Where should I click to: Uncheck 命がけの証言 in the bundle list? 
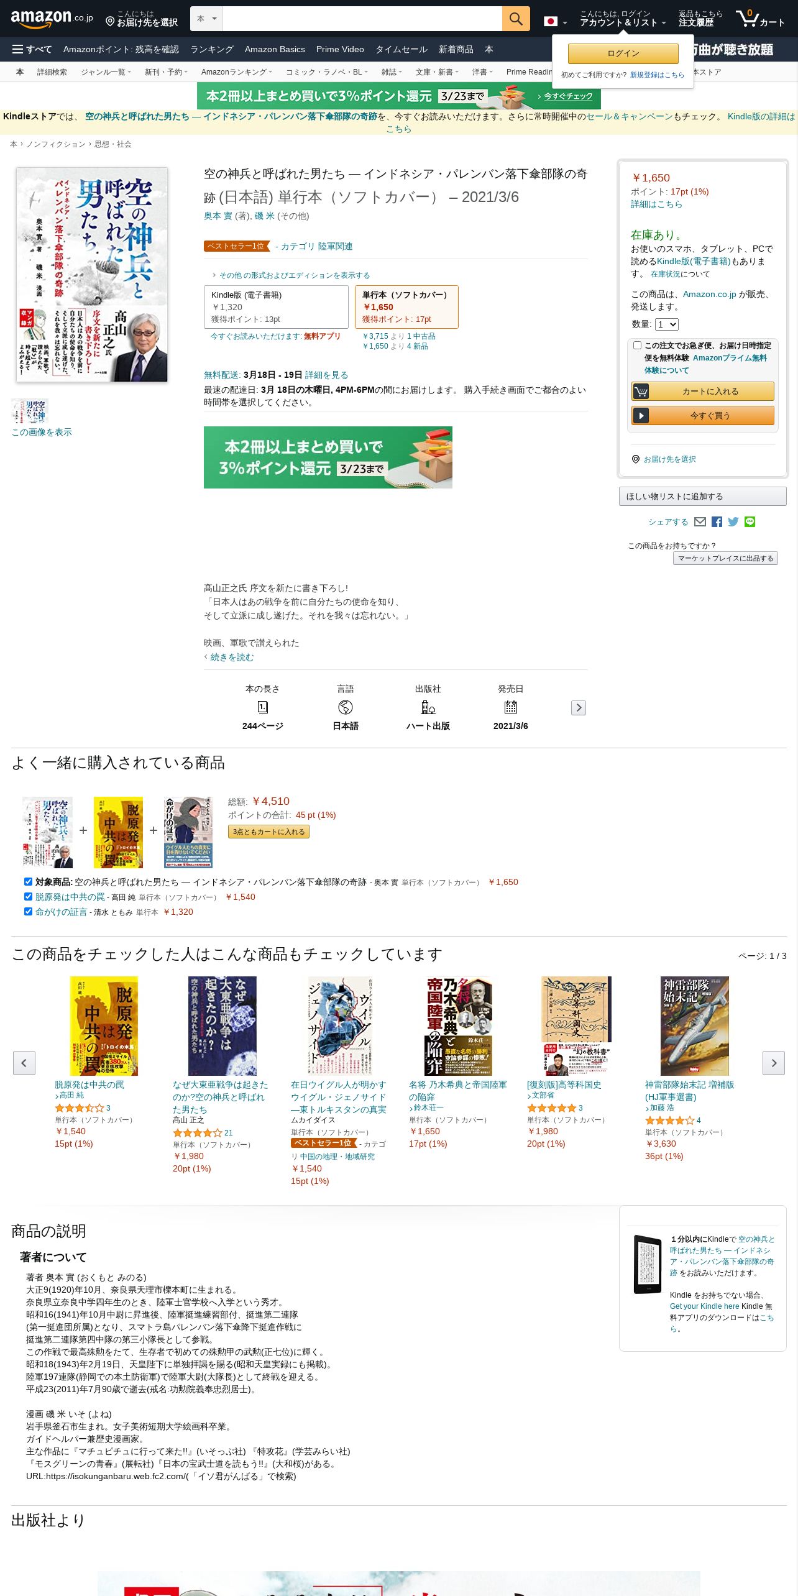tap(28, 912)
